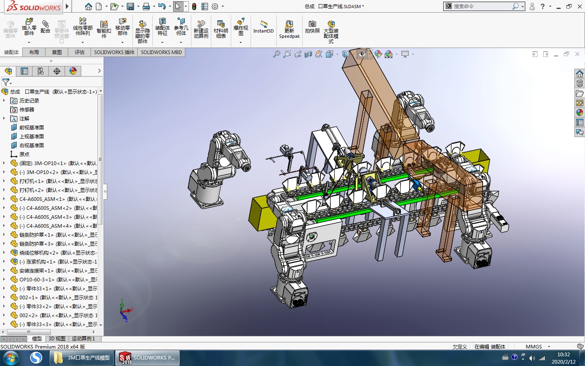Activate the Section View icon in view toolbar
This screenshot has height=366, width=585.
(x=308, y=54)
